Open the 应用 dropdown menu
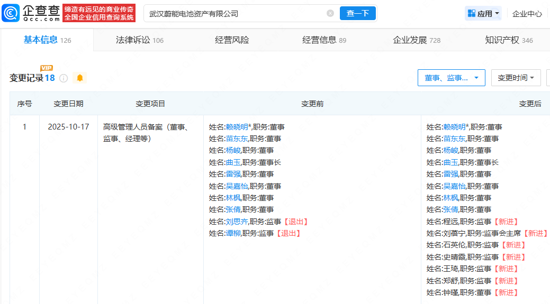This screenshot has width=550, height=304. tap(484, 14)
